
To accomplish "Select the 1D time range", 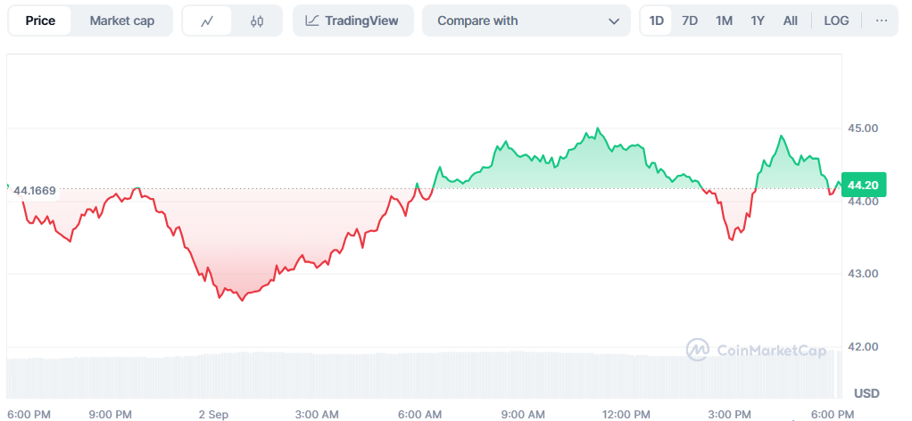I will (x=657, y=21).
